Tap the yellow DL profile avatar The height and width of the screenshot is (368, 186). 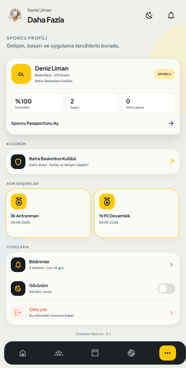click(x=21, y=74)
